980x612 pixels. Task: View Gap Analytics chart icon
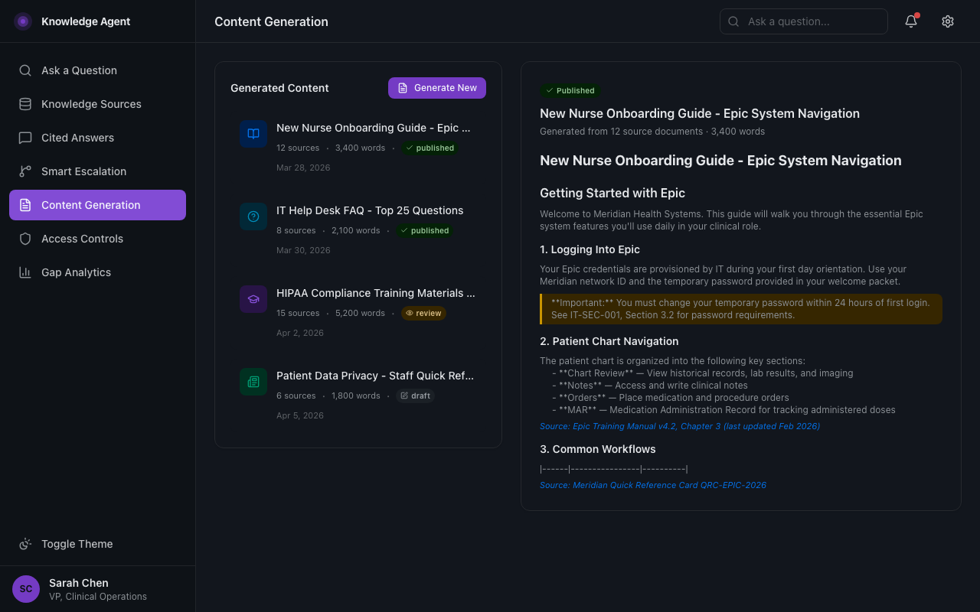25,272
